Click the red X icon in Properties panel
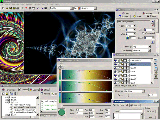 [153, 26]
